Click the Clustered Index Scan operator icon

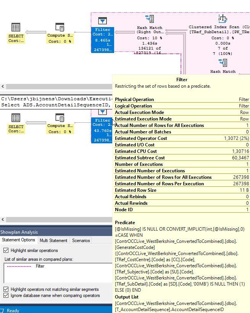223,18
